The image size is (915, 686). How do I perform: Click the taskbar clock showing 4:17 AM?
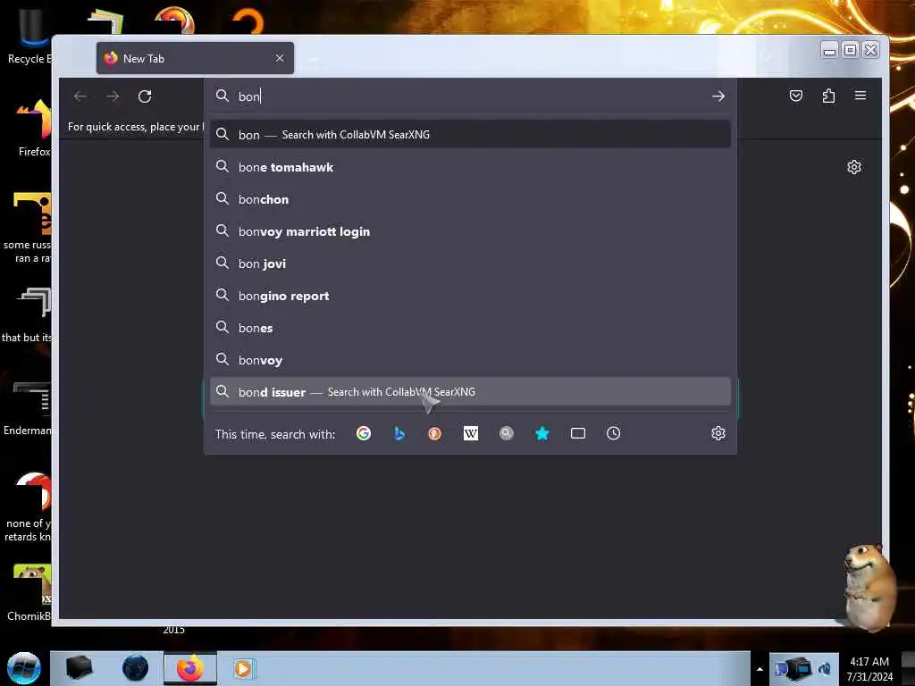pyautogui.click(x=869, y=669)
